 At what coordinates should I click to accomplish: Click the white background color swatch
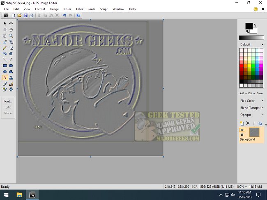(x=254, y=31)
